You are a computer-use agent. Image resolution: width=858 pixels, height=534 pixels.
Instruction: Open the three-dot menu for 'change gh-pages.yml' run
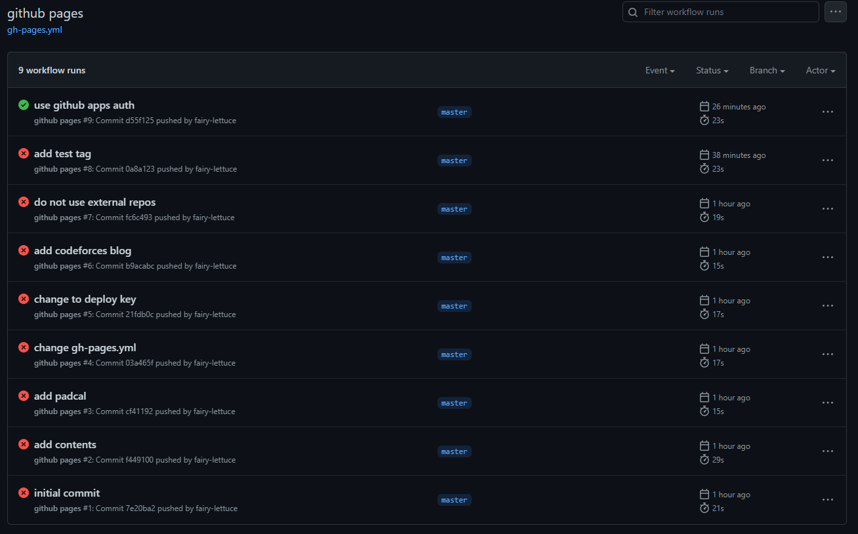pos(828,354)
